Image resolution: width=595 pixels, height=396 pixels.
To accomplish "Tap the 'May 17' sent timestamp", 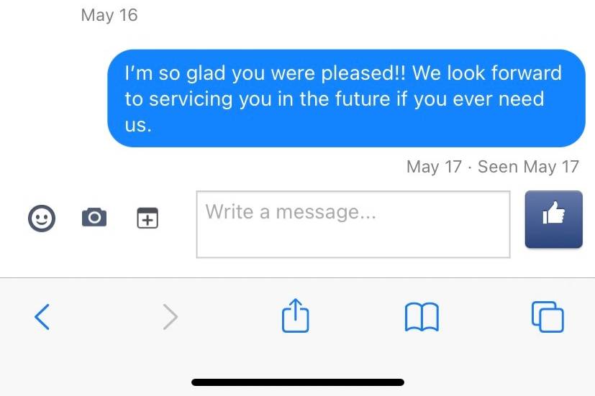I will [434, 167].
